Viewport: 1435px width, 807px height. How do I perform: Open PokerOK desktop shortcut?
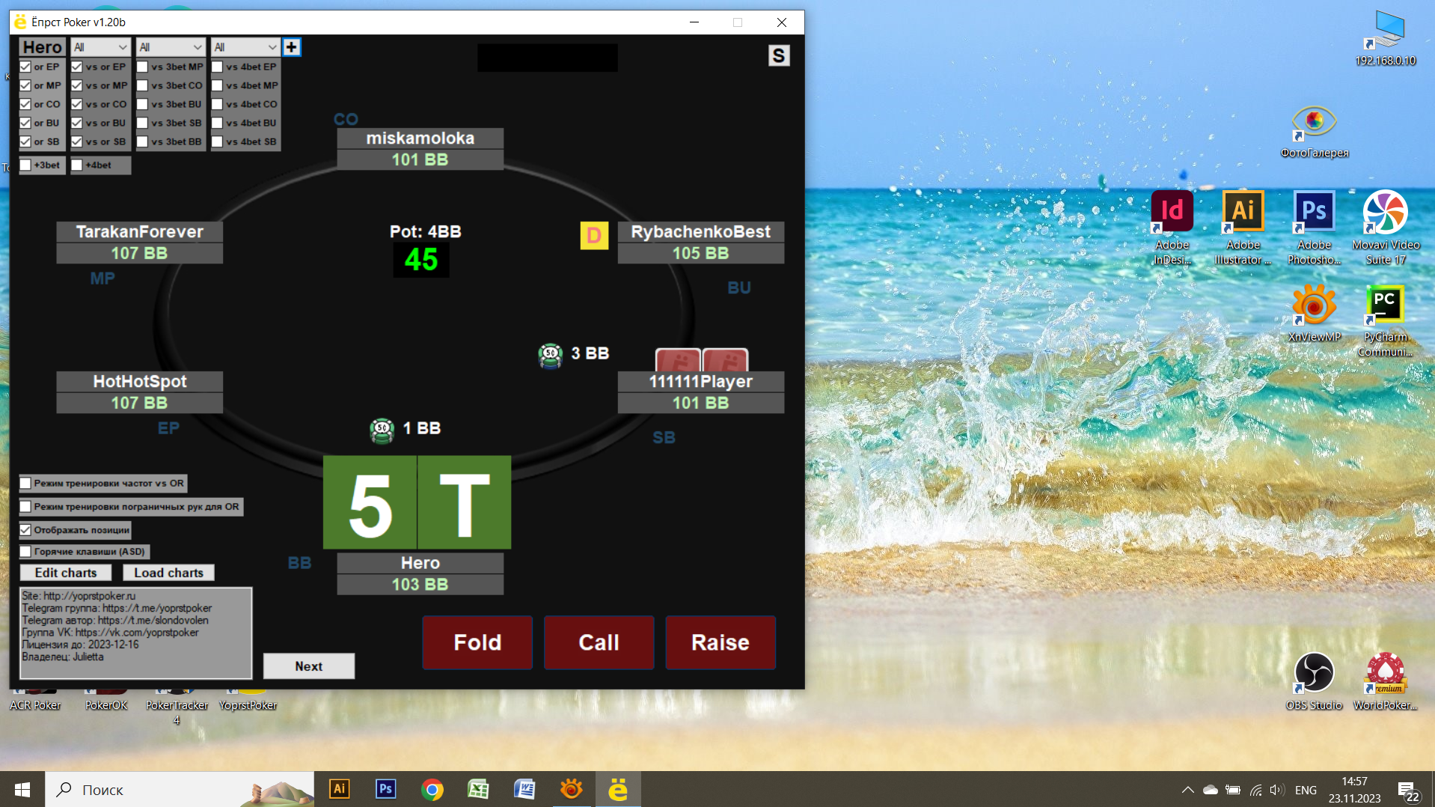click(106, 701)
